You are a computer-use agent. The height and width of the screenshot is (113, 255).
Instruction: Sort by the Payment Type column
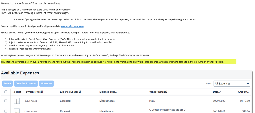click(x=34, y=92)
